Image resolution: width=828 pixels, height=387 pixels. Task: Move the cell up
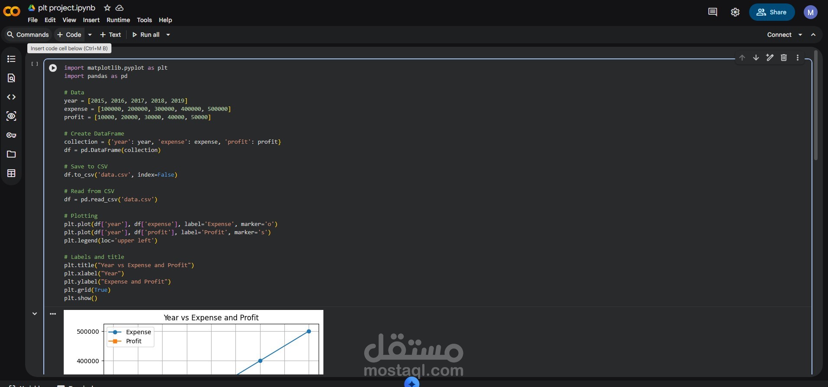742,58
